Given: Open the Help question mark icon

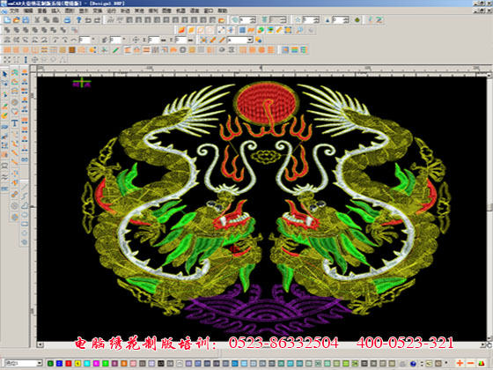Looking at the screenshot, I should (x=78, y=20).
